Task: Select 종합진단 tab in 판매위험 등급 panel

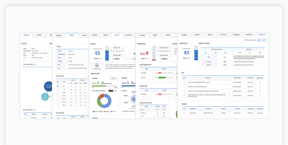Action: (168, 35)
